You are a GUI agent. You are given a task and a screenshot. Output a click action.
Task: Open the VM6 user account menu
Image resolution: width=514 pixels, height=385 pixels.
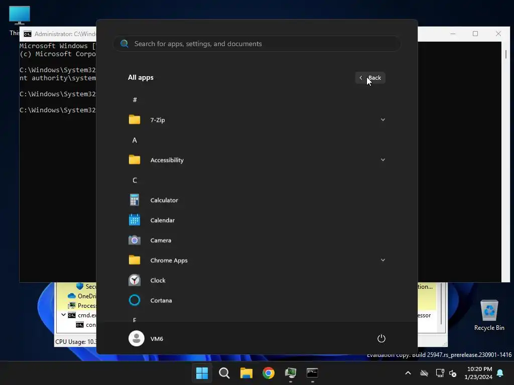click(146, 338)
